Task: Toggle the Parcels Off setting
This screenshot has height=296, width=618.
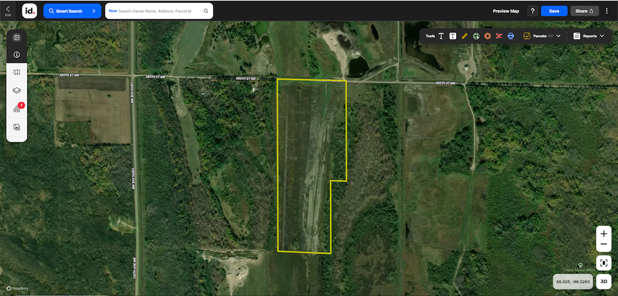Action: (542, 36)
